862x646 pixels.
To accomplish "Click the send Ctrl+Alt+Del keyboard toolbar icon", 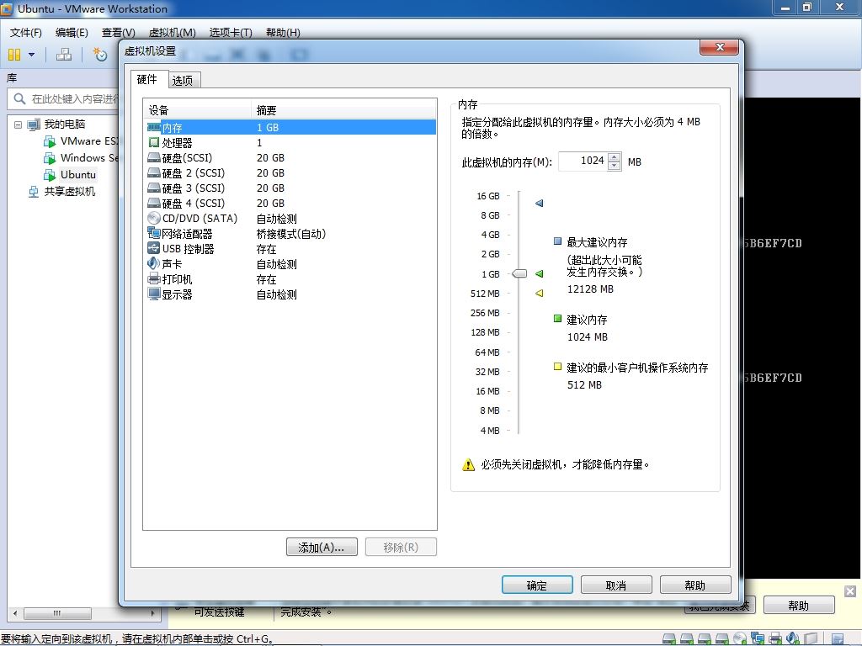I will click(64, 55).
